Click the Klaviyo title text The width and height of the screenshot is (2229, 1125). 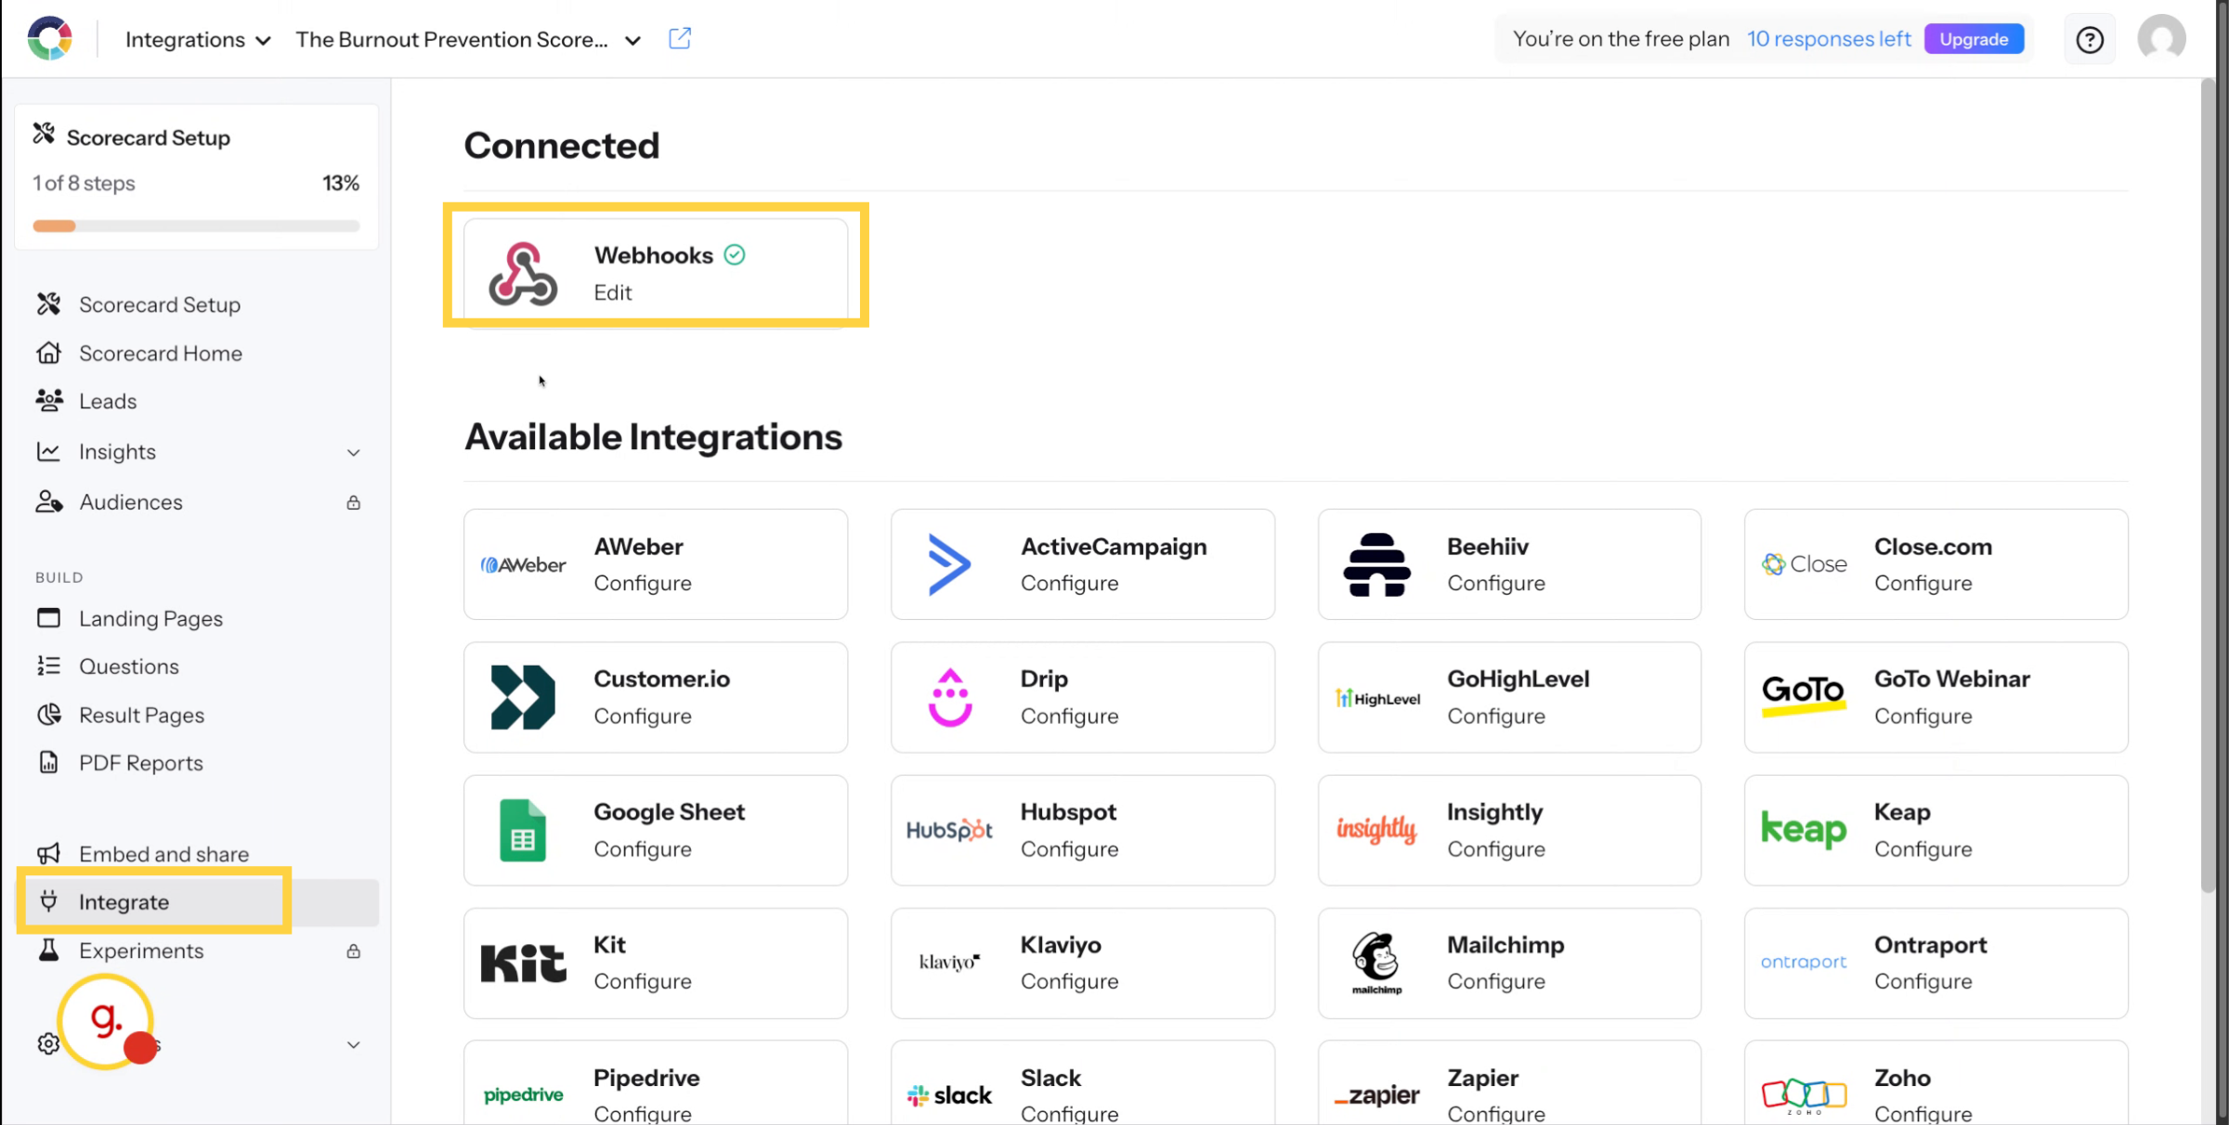click(x=1061, y=945)
